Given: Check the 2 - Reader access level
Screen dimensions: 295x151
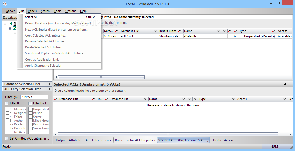Looking at the screenshot, I should click(7, 124).
